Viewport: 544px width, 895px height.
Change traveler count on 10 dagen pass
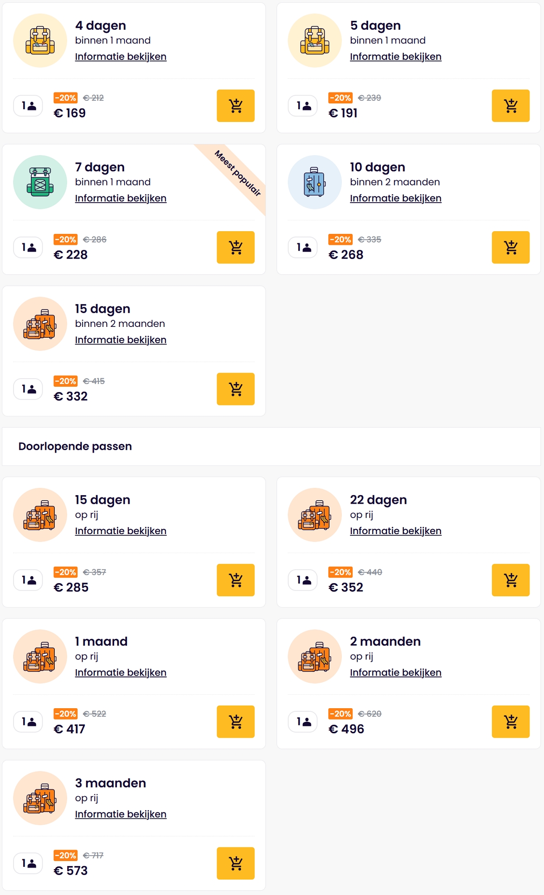pos(303,247)
